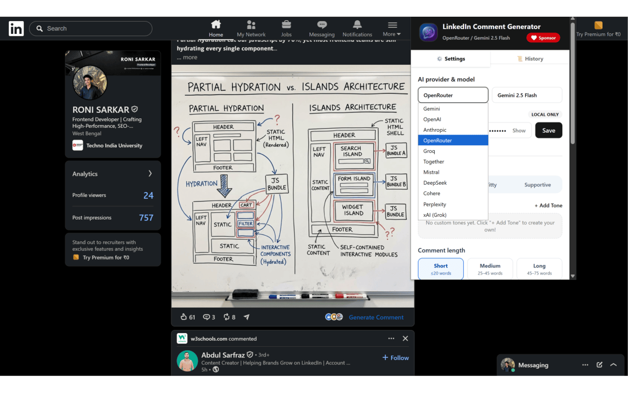Choose Groq as AI provider
Image resolution: width=628 pixels, height=393 pixels.
pos(453,151)
